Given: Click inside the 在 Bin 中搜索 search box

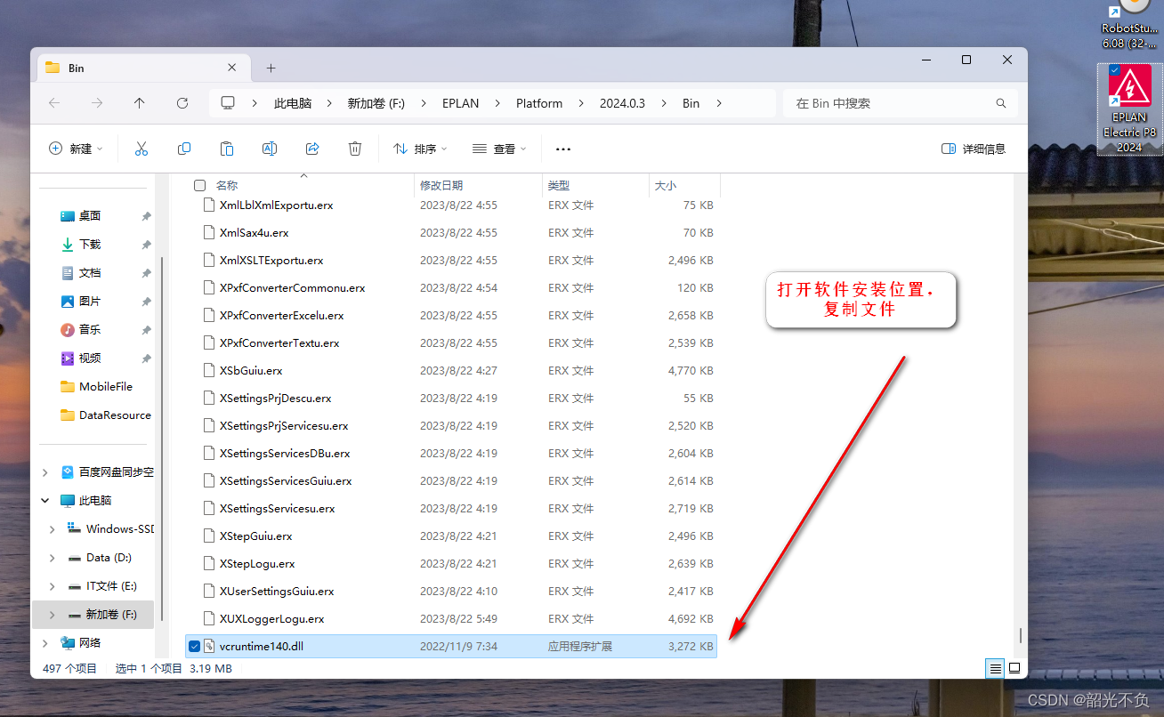Looking at the screenshot, I should coord(890,102).
